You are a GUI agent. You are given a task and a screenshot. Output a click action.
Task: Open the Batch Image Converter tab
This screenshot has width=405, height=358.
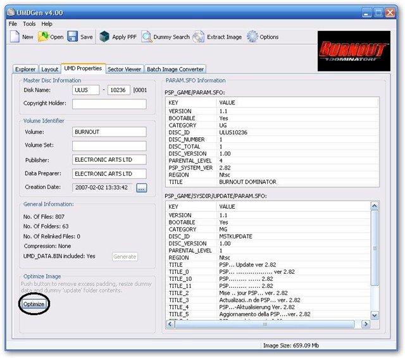(175, 69)
